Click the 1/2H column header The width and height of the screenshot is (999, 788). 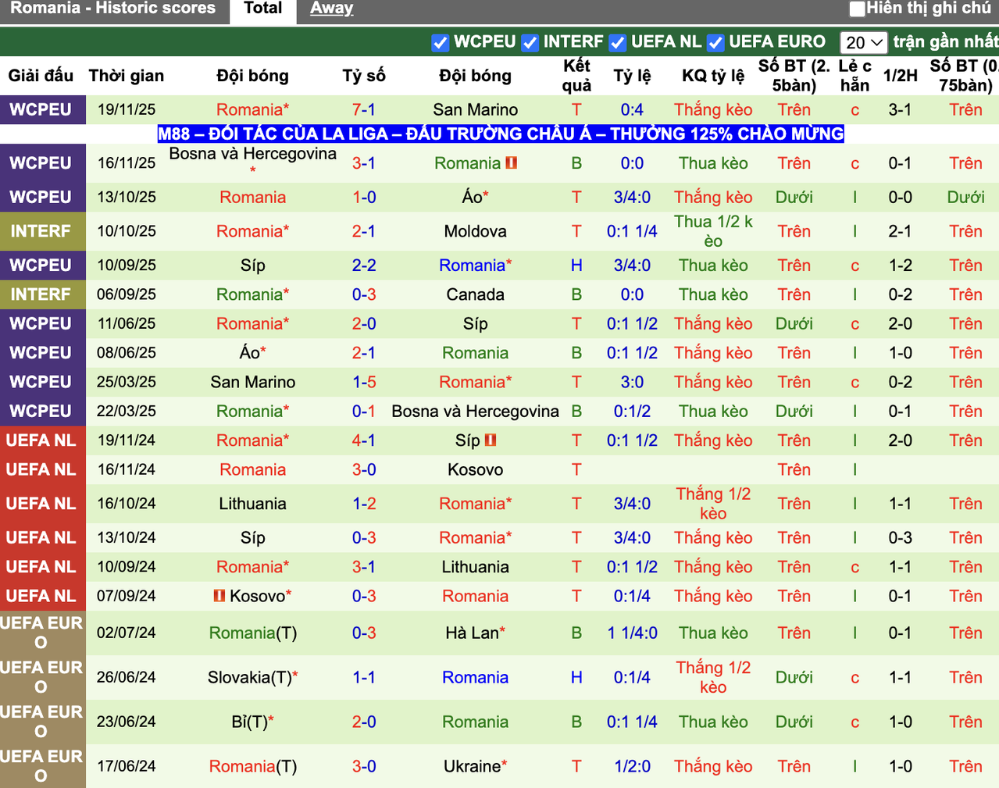tap(900, 76)
